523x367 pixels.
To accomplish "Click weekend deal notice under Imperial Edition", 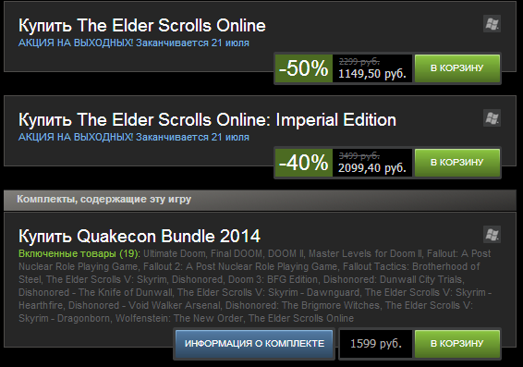I will point(134,137).
